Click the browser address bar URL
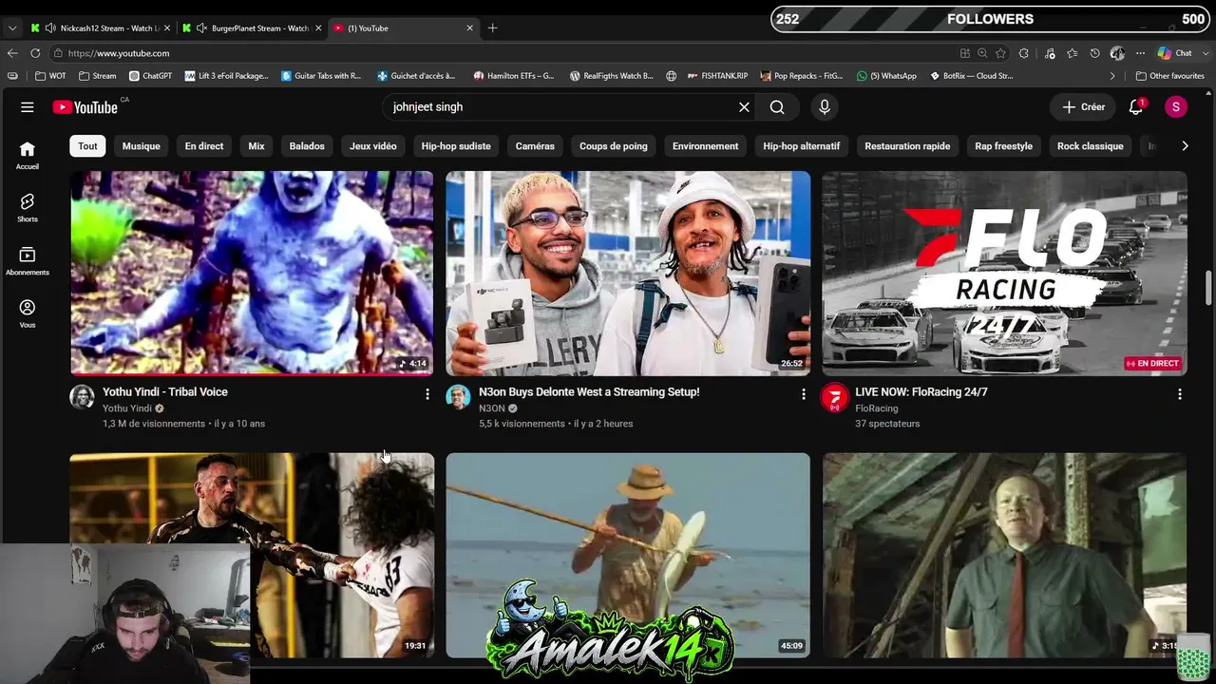 (119, 53)
